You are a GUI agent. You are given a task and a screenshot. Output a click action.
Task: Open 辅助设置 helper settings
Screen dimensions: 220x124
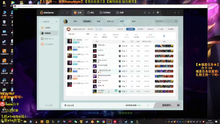pos(69,105)
